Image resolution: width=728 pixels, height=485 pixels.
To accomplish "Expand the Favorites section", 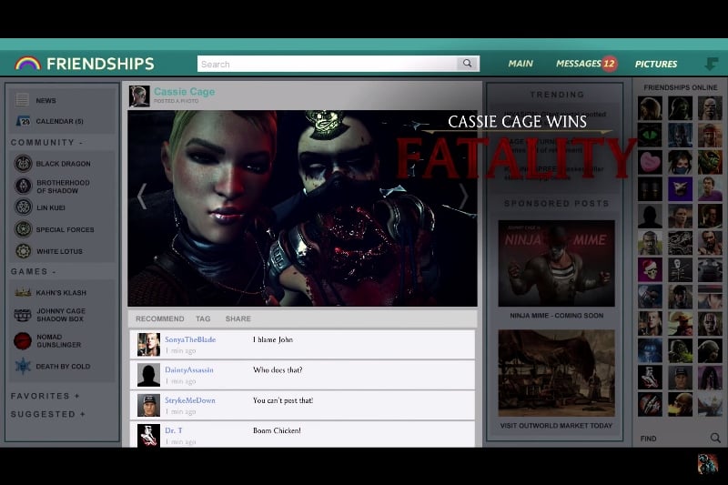I will pos(45,396).
